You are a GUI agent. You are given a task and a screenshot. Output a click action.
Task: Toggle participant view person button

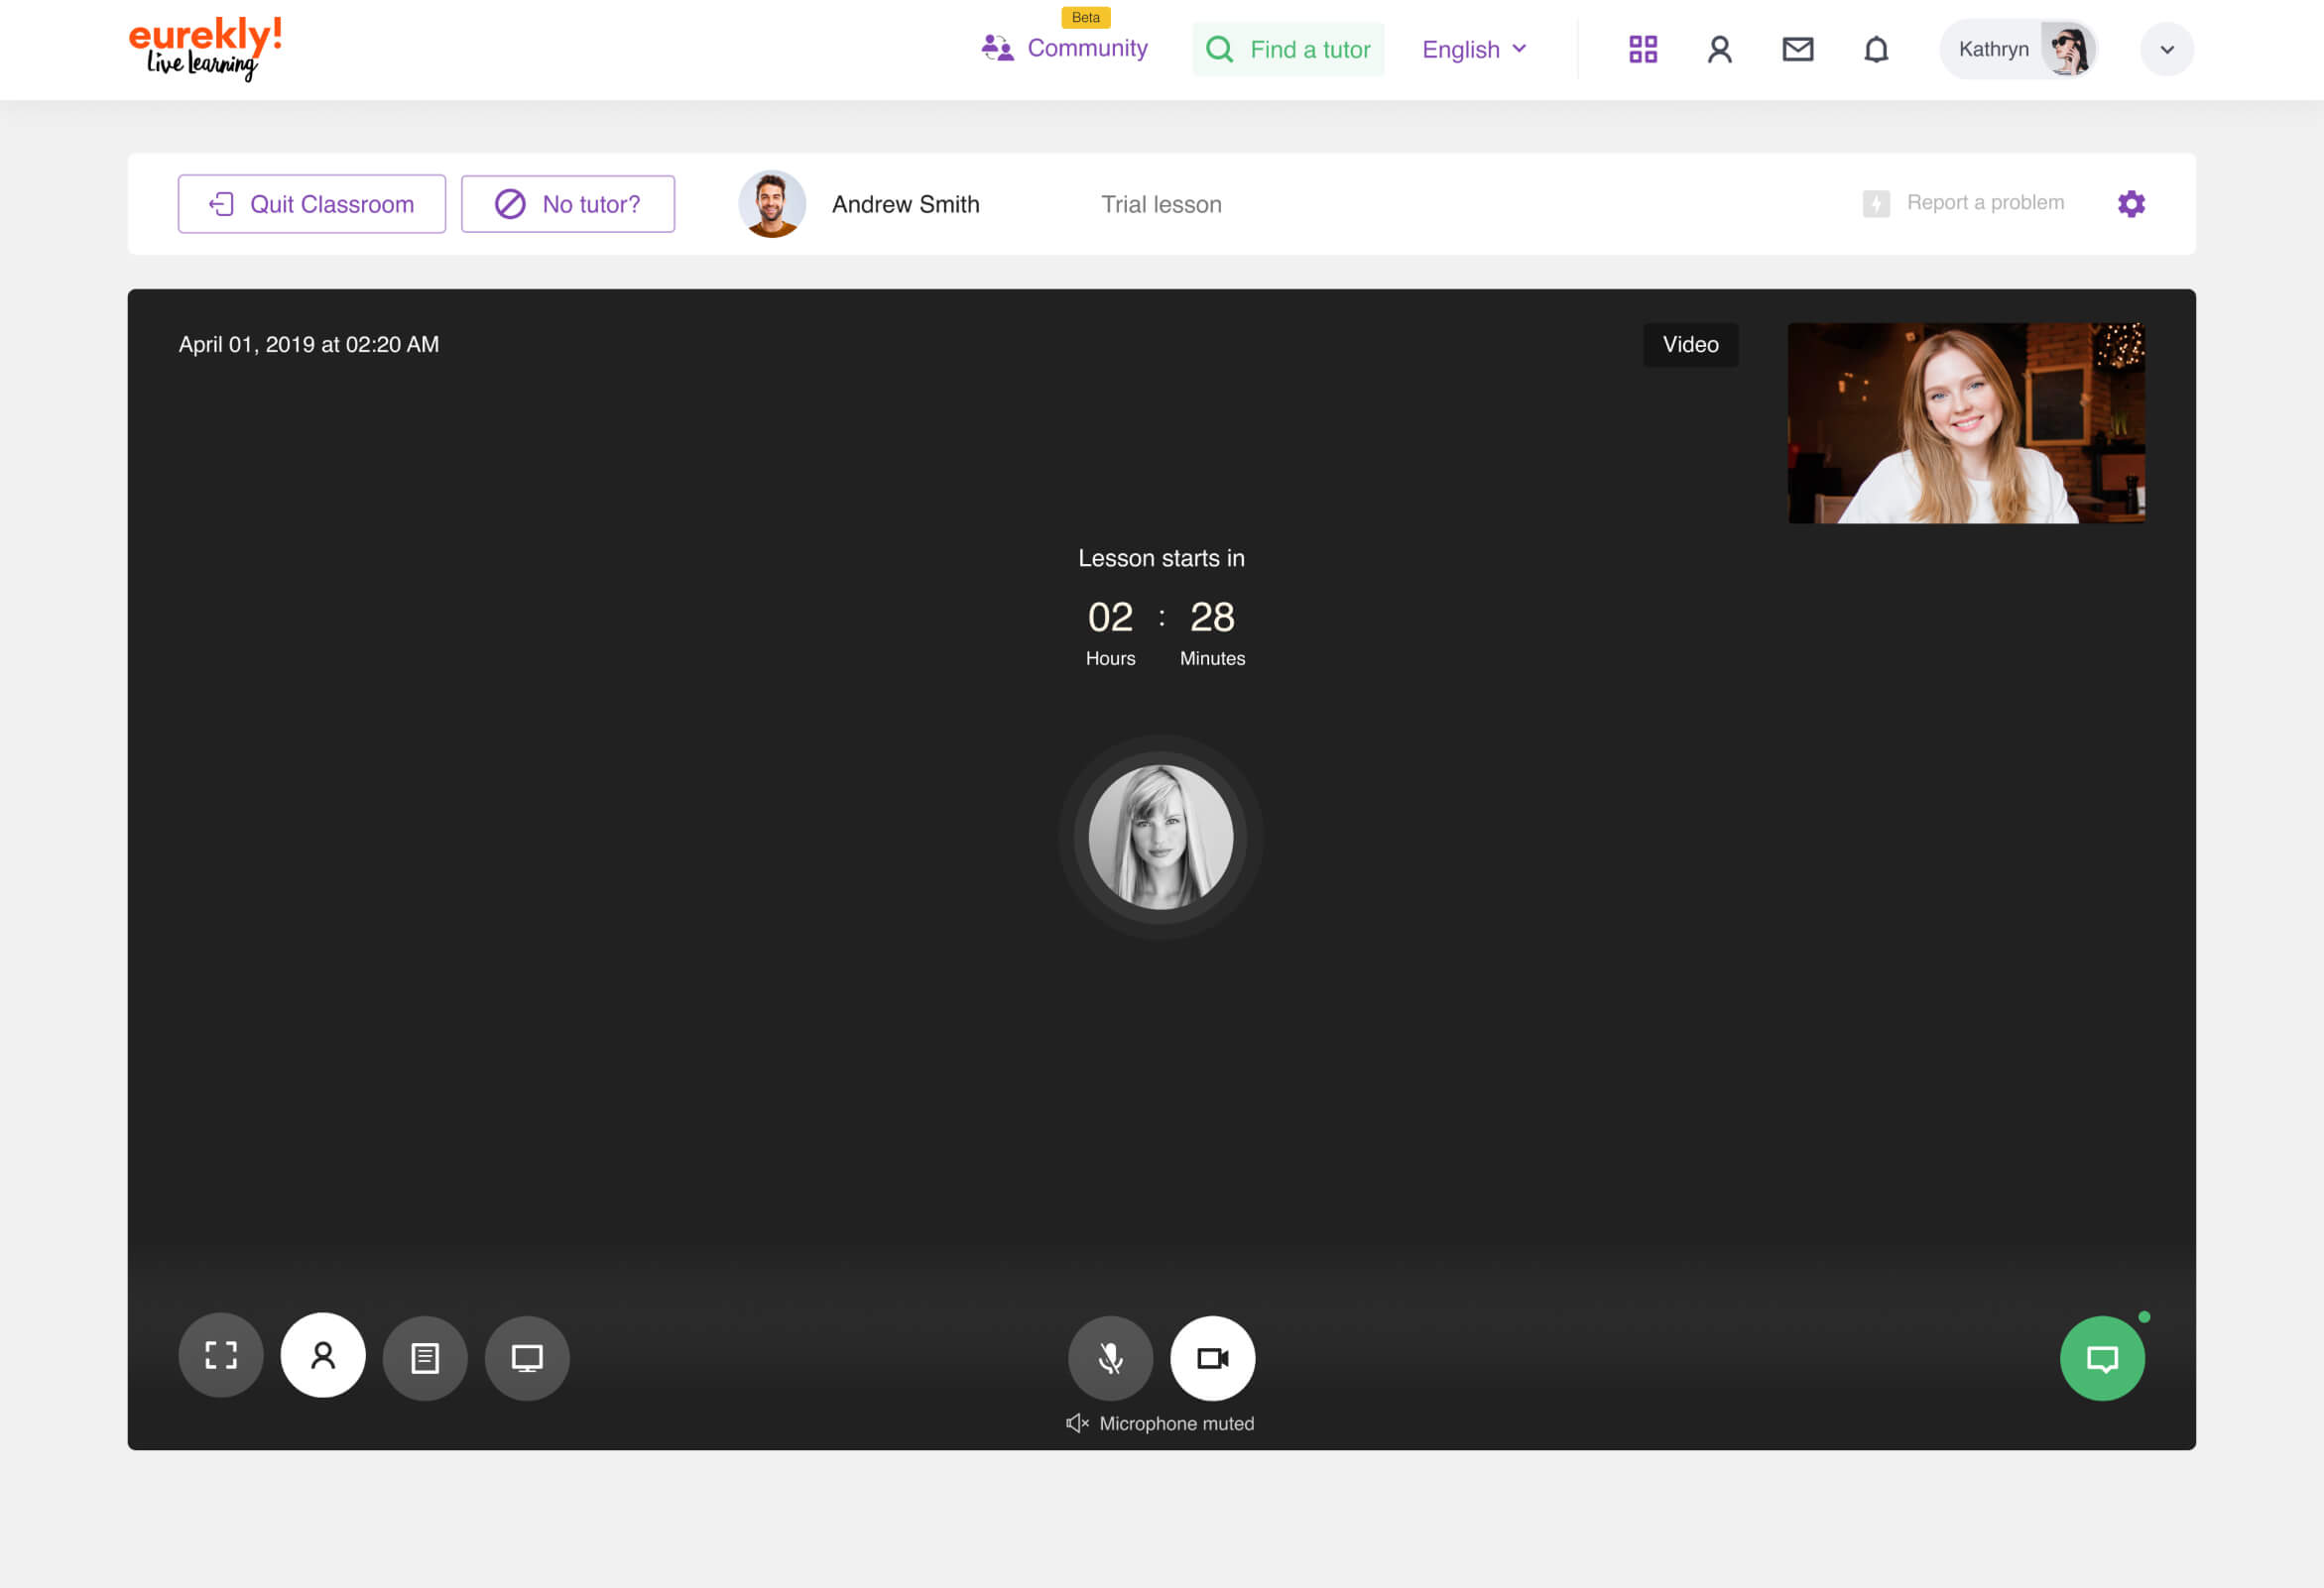(x=323, y=1355)
